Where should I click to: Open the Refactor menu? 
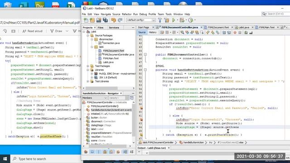pos(127,14)
